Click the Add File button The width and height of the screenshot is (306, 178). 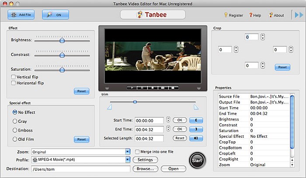pos(21,14)
